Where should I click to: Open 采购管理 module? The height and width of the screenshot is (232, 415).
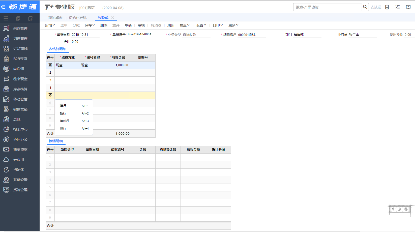tap(20, 28)
